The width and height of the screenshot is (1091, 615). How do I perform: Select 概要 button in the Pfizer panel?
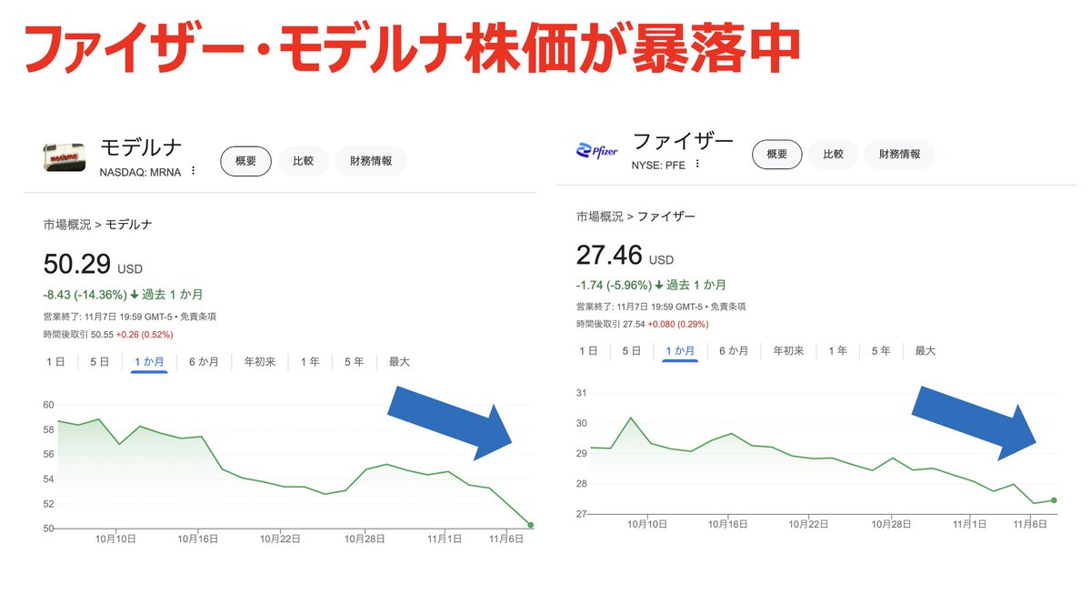pyautogui.click(x=776, y=155)
